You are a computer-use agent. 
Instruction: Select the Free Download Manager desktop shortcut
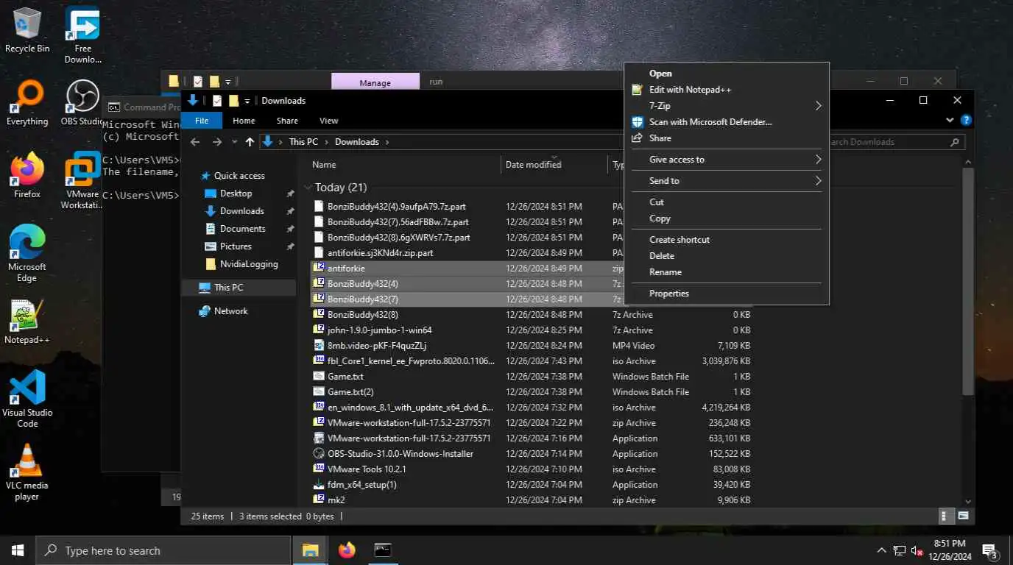tap(82, 35)
